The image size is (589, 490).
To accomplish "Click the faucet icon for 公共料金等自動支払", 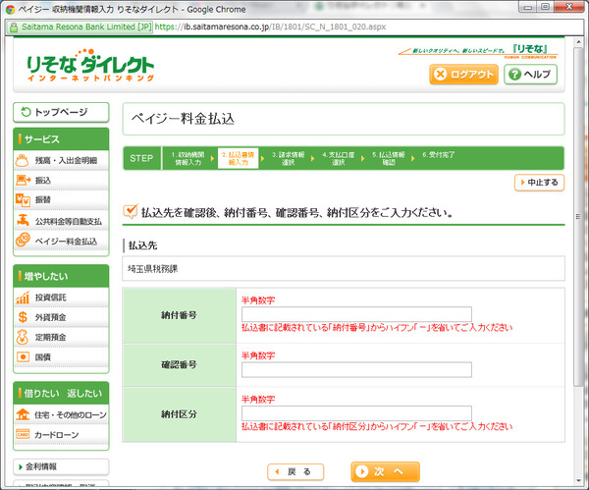I will 23,221.
